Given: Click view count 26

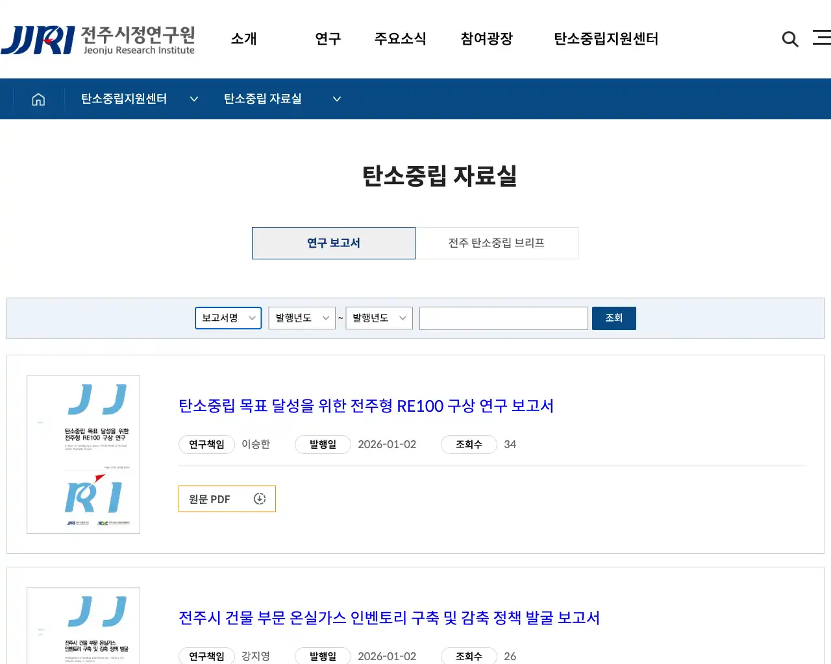Looking at the screenshot, I should (510, 656).
